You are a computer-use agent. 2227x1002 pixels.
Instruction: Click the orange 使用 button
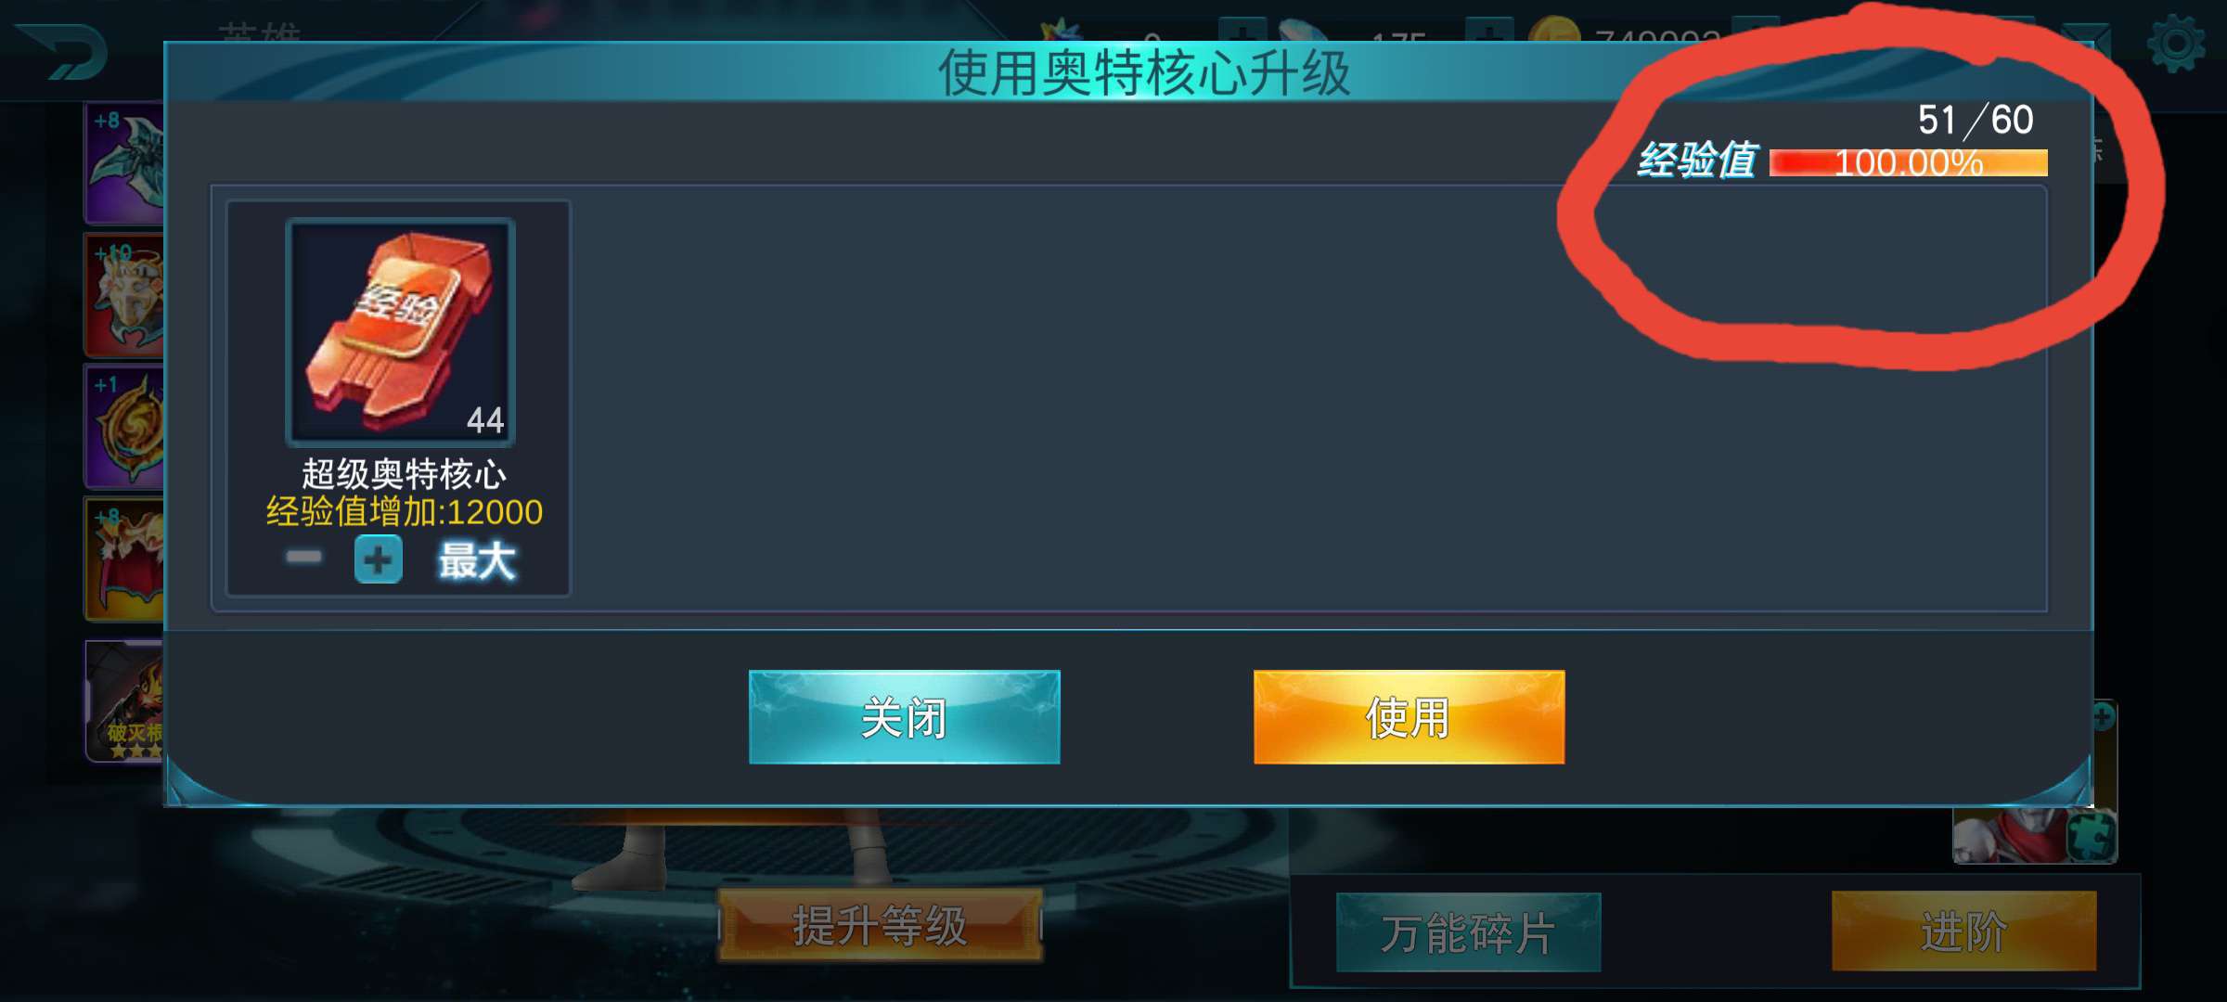point(1409,717)
